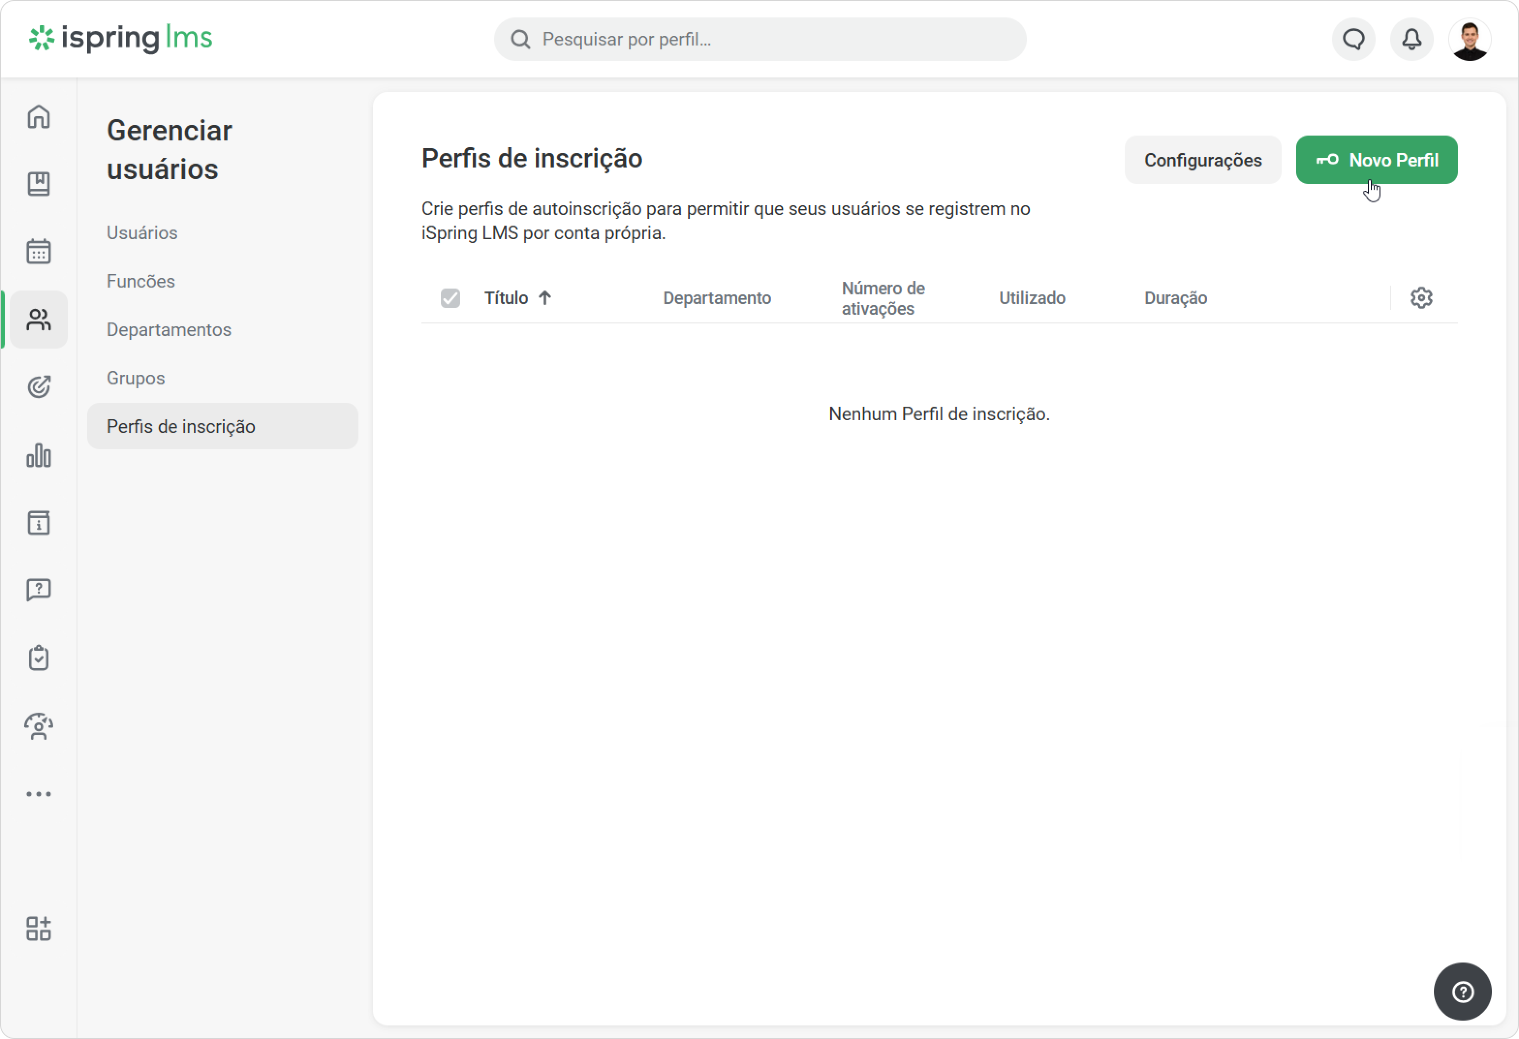Open user avatar profile menu
Screen dimensions: 1519x1039
1470,39
